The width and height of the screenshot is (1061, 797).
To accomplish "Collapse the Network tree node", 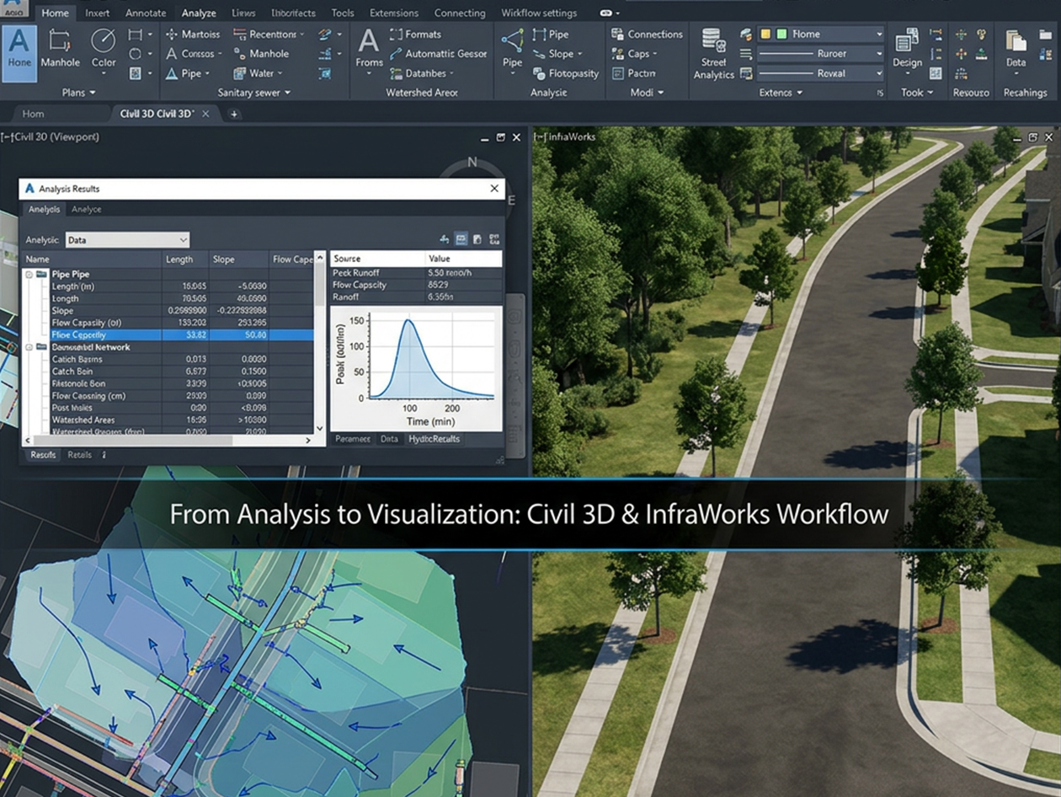I will [x=29, y=347].
